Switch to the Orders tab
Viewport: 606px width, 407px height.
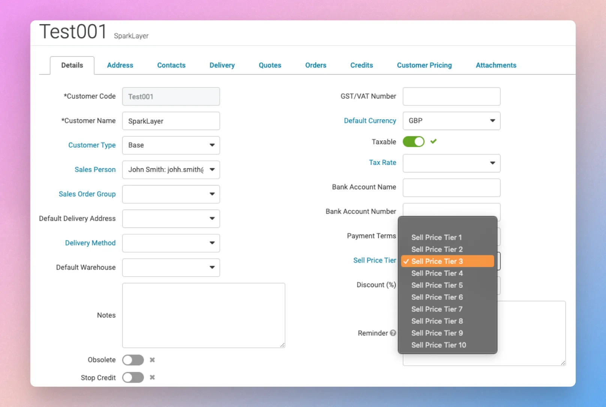[x=316, y=65]
